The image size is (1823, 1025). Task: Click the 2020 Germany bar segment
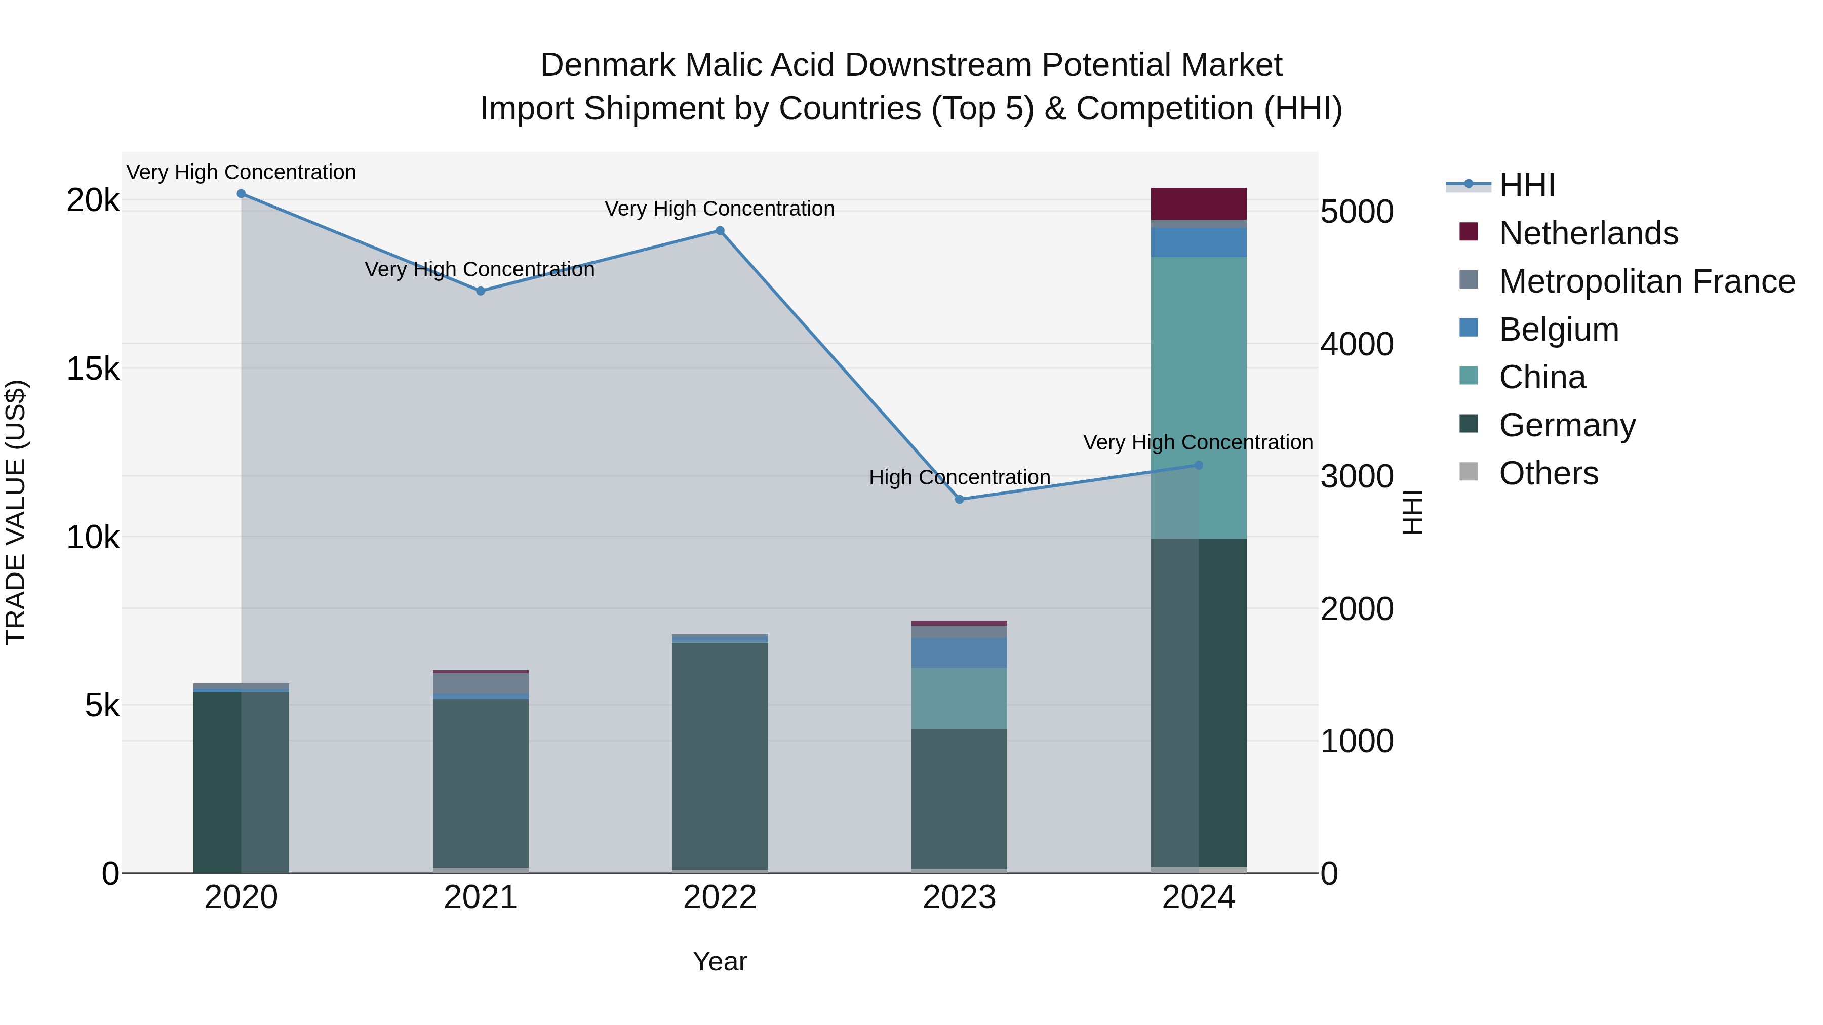[x=242, y=783]
